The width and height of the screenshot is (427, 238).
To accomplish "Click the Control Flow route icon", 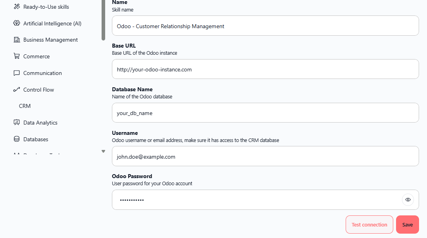I will point(17,90).
